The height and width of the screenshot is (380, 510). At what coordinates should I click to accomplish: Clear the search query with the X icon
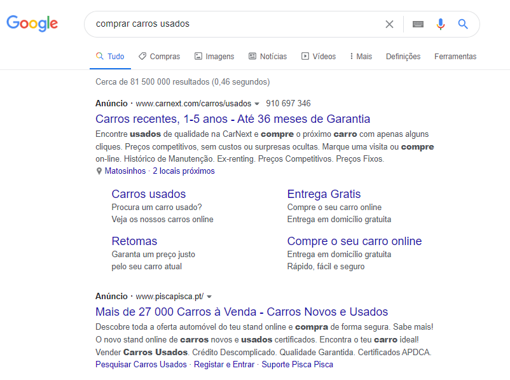(389, 24)
